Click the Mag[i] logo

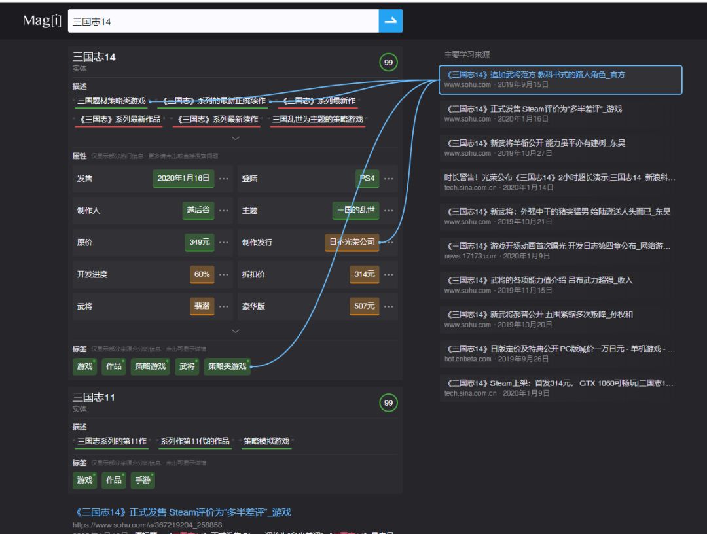coord(42,20)
